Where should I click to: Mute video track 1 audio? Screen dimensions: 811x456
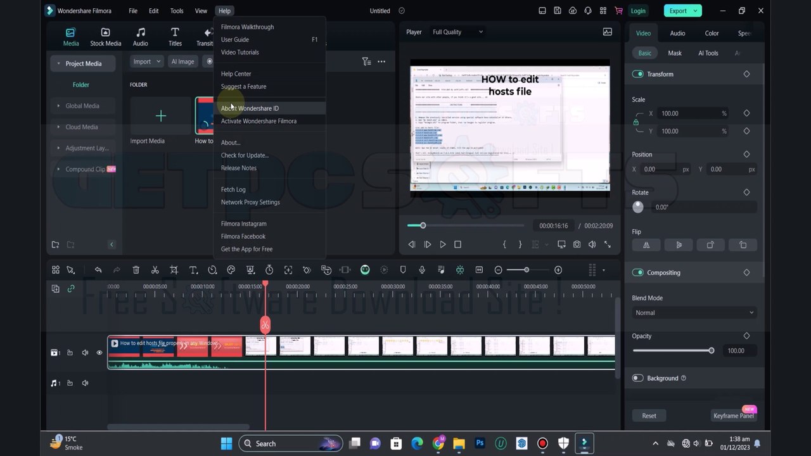(85, 353)
